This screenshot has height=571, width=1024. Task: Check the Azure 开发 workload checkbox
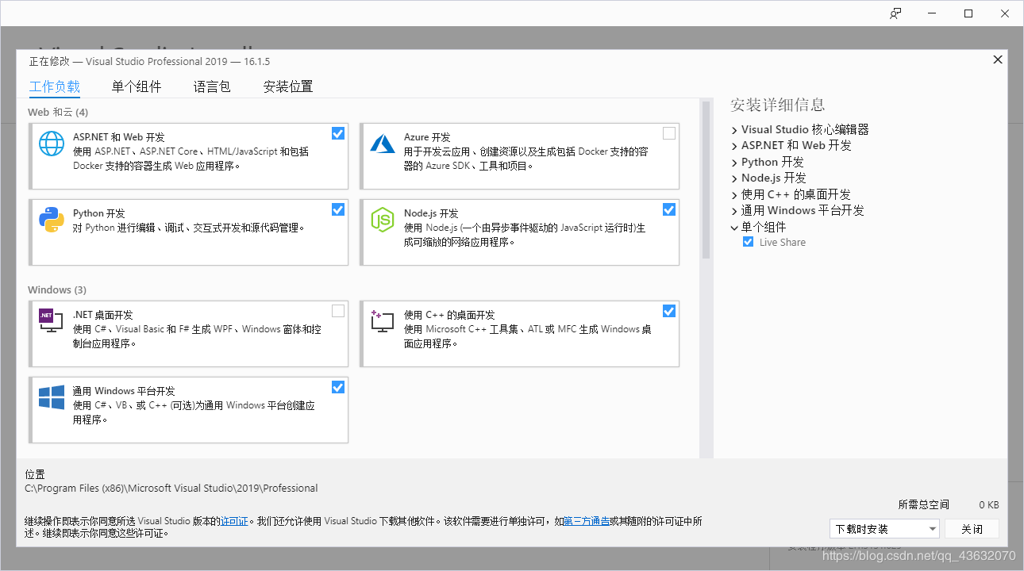(x=669, y=133)
